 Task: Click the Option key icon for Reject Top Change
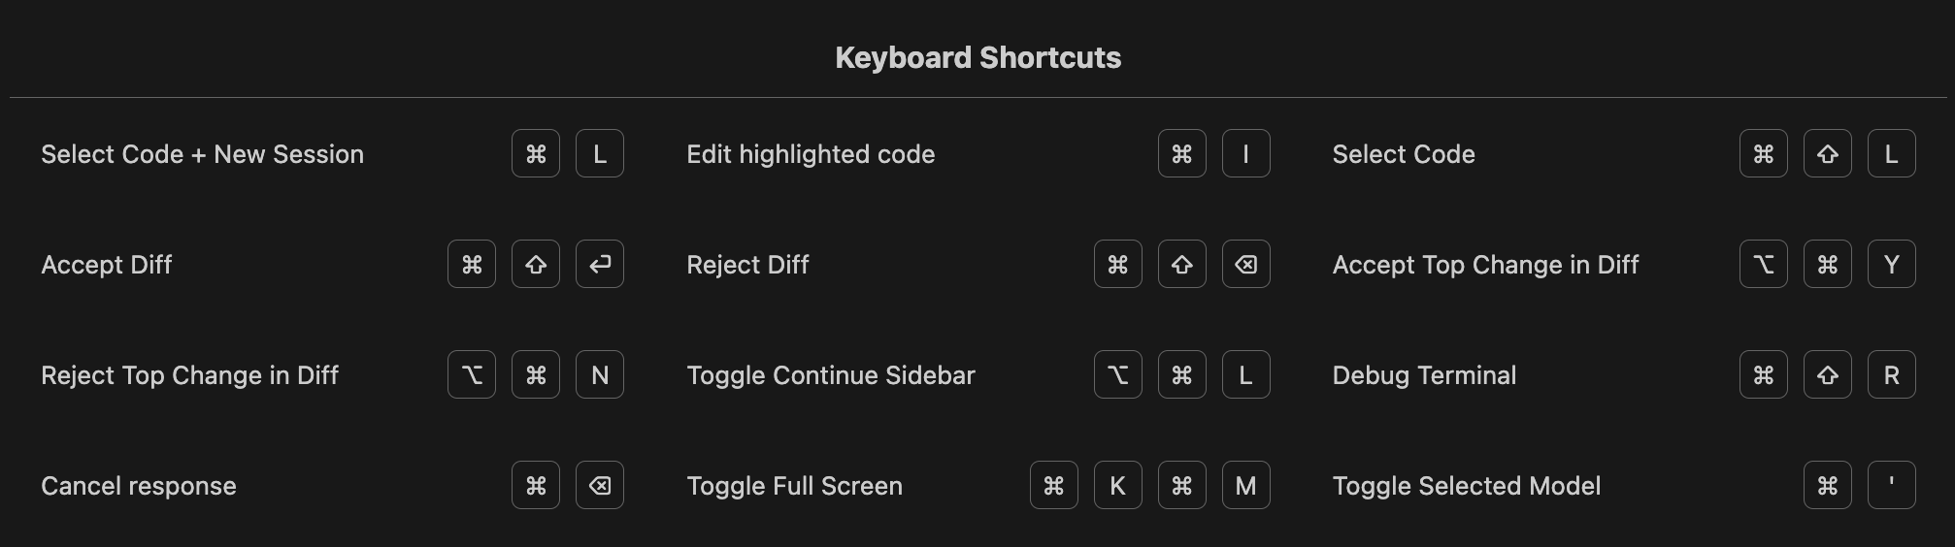(472, 374)
